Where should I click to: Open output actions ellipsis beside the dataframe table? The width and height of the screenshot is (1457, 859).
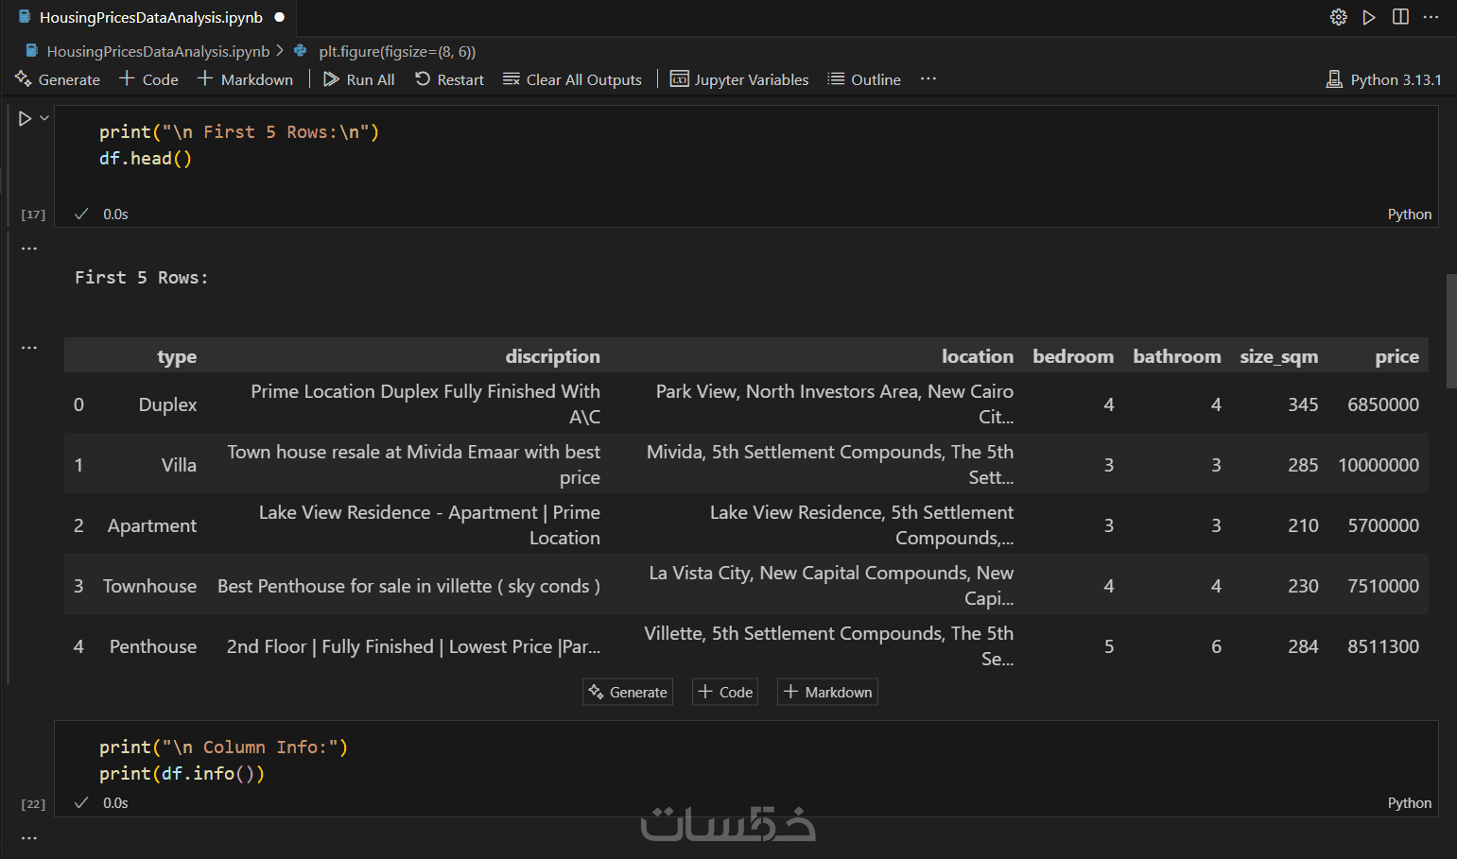29,348
